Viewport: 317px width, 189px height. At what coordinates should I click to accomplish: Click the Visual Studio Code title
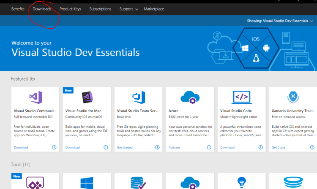pos(236,111)
